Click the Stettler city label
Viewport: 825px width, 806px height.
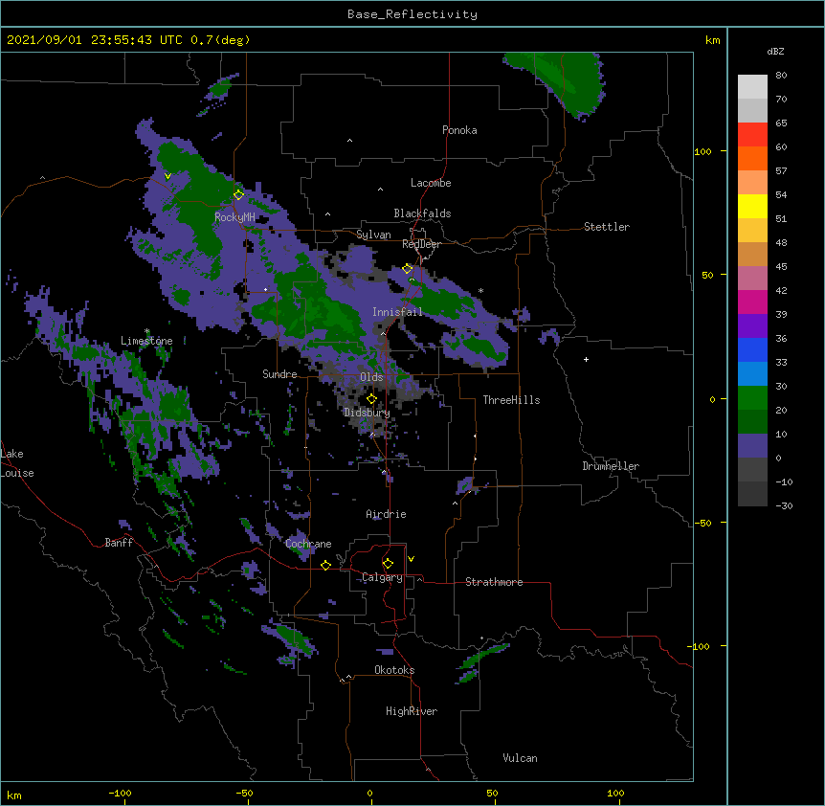pyautogui.click(x=607, y=227)
